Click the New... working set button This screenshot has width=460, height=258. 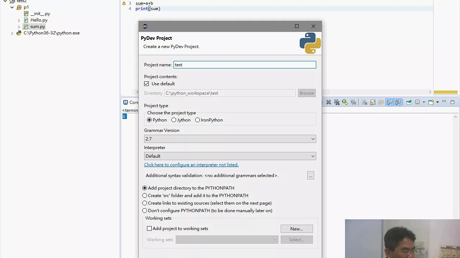296,229
